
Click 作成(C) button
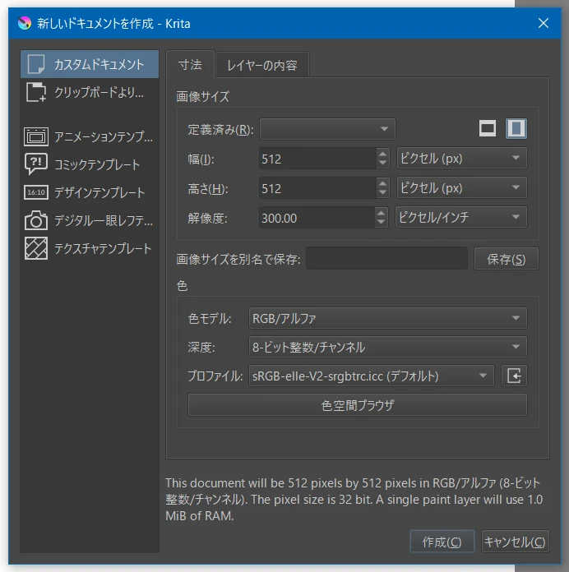point(442,542)
